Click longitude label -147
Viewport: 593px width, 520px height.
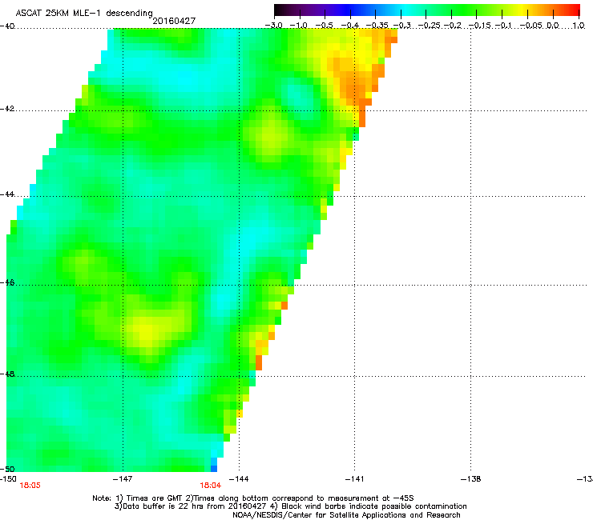pyautogui.click(x=123, y=479)
